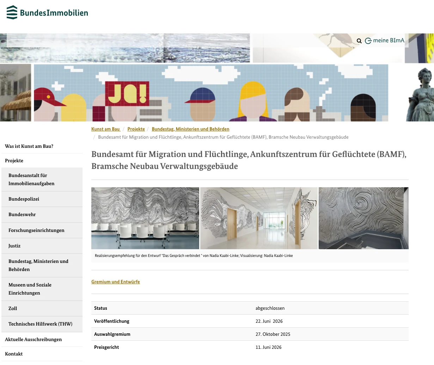Viewport: 434px width, 365px height.
Task: Open Justiz sidebar item
Action: click(x=42, y=246)
